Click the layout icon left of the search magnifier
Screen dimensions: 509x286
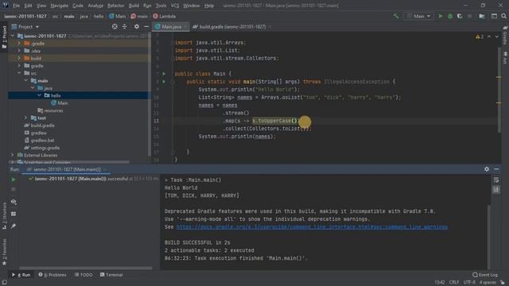(x=494, y=16)
